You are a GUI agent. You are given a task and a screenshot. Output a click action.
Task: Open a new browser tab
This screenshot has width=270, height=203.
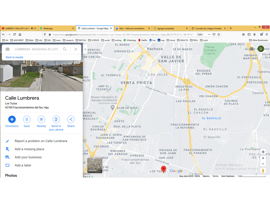[x=231, y=28]
